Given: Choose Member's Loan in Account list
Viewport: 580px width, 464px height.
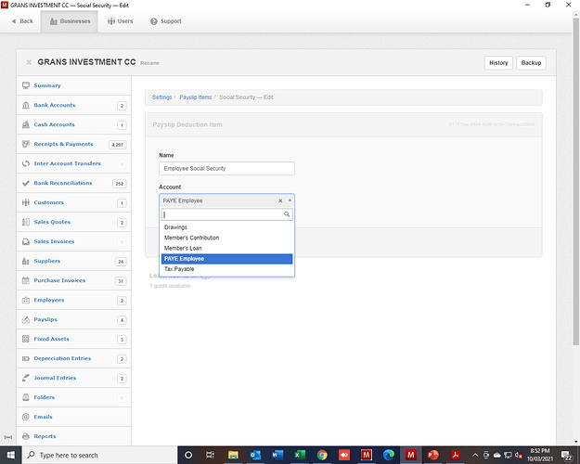Looking at the screenshot, I should pos(226,248).
